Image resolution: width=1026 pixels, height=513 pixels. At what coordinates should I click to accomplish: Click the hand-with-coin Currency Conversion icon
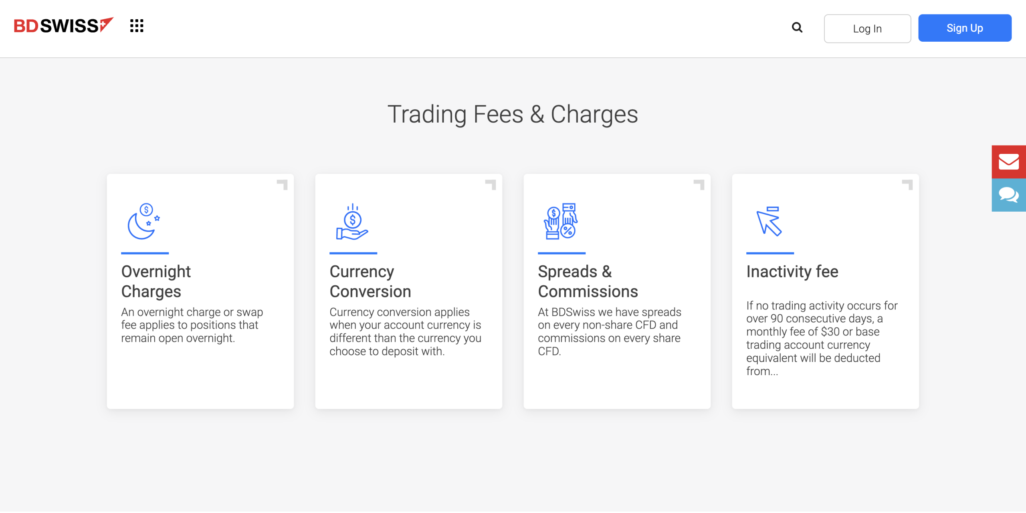pos(352,222)
